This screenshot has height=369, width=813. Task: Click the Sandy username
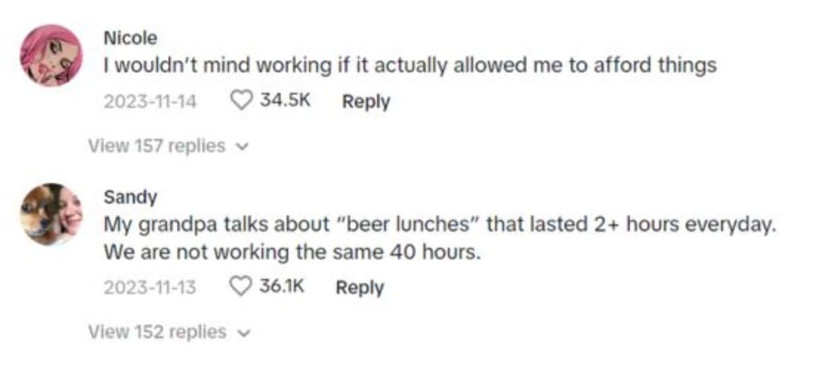point(130,197)
